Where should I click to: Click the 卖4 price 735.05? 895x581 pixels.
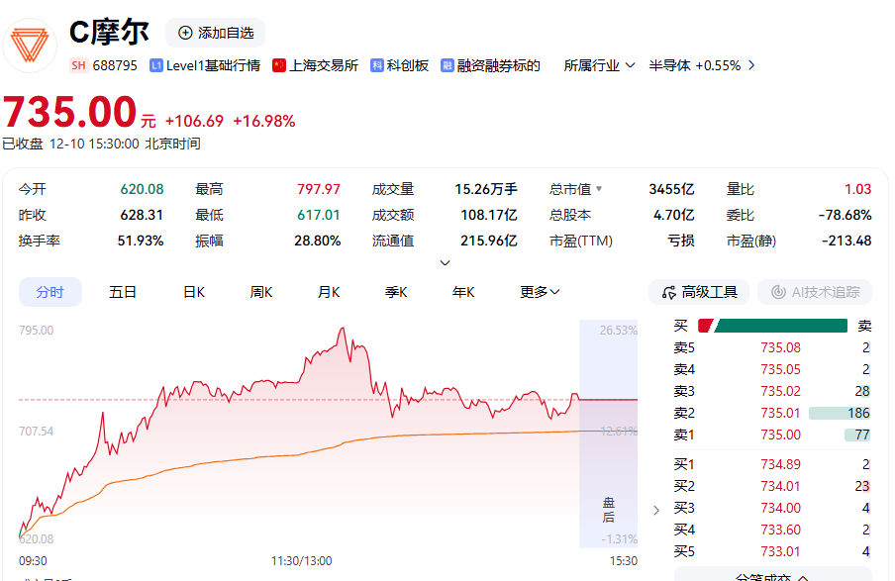pos(780,369)
